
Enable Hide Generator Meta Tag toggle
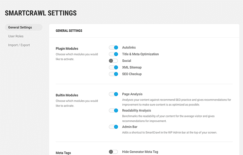click(113, 152)
